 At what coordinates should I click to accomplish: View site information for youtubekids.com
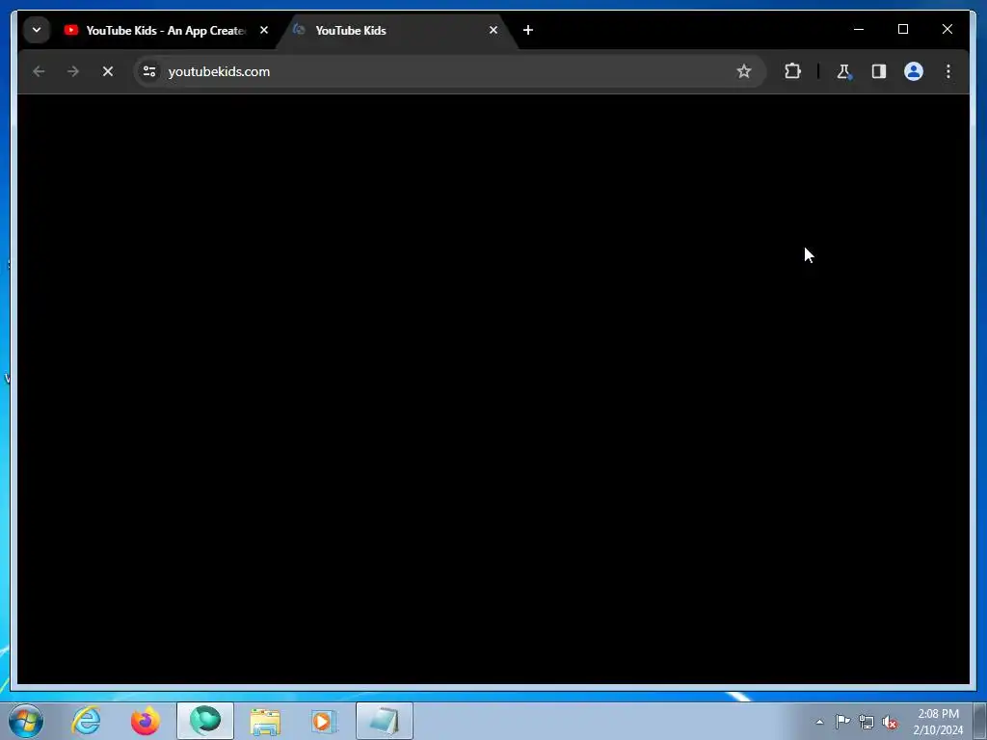149,71
